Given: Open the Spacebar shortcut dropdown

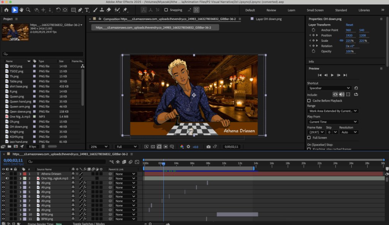Looking at the screenshot, I should coord(329,88).
